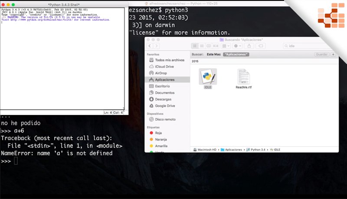The width and height of the screenshot is (347, 199).
Task: Click the Traceback line in Terminal
Action: (57, 138)
